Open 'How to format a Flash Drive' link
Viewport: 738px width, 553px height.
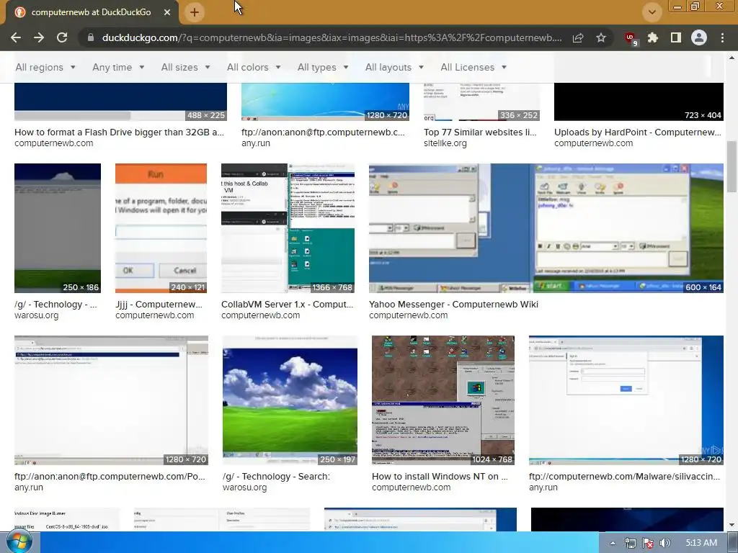click(119, 132)
